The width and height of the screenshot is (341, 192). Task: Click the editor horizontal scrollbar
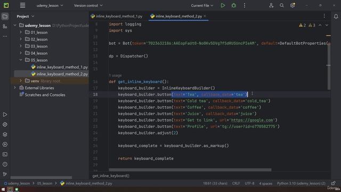[190, 170]
